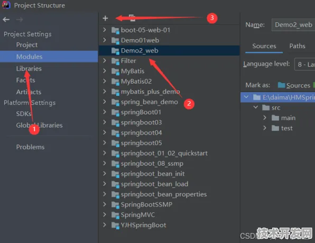This screenshot has width=315, height=243.
Task: Select the MyBatis module folder icon
Action: point(115,71)
